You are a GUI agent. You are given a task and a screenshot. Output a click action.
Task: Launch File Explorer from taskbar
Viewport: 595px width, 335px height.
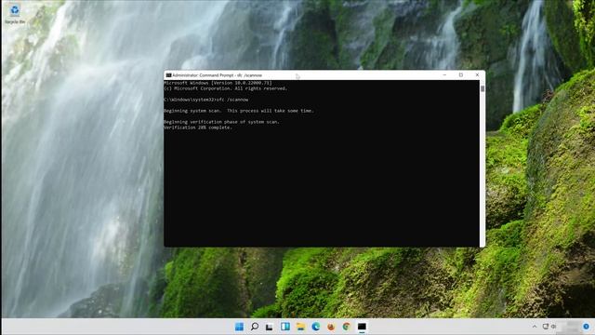coord(300,327)
